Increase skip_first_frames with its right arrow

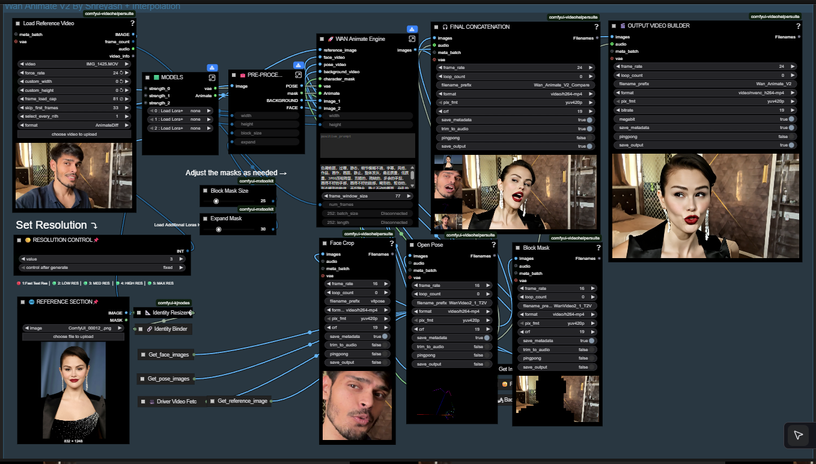(127, 107)
